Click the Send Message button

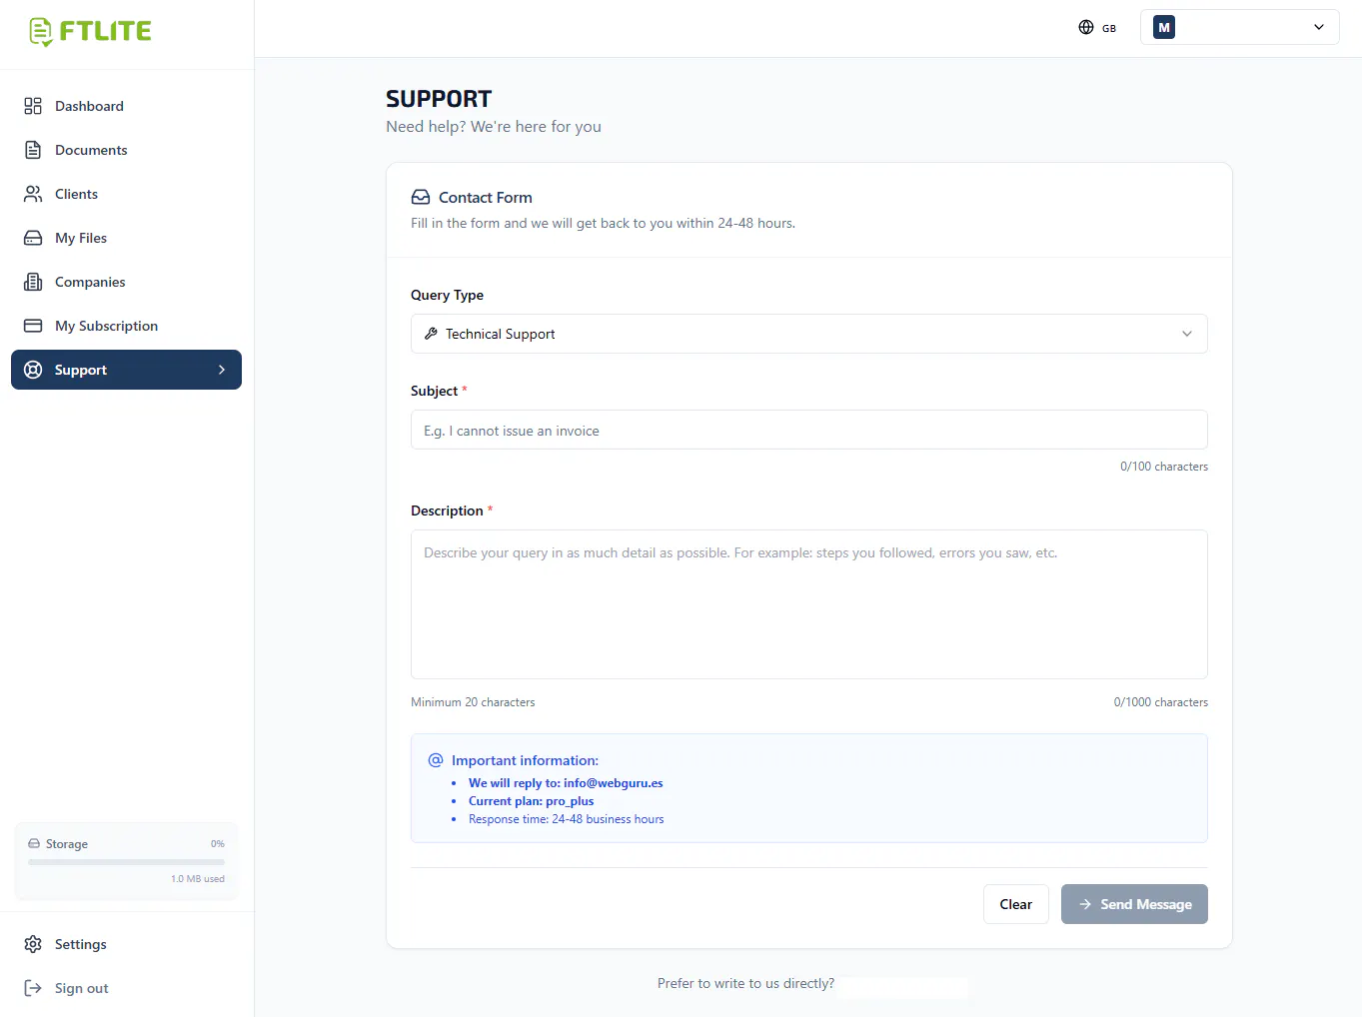coord(1134,904)
